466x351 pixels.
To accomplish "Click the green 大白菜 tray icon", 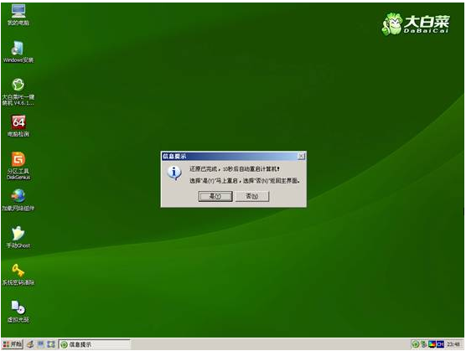I will pyautogui.click(x=415, y=344).
